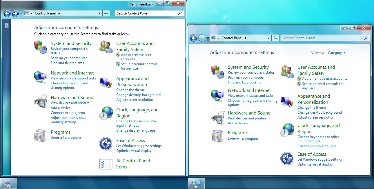Open All Control Panel Items icon
374x189 pixels.
(106, 164)
